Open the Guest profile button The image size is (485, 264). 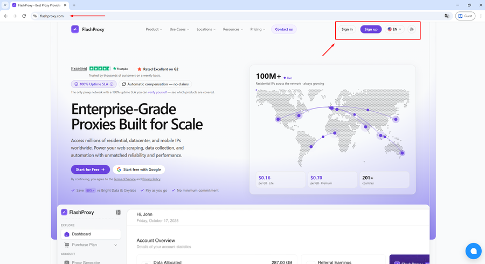tap(465, 16)
